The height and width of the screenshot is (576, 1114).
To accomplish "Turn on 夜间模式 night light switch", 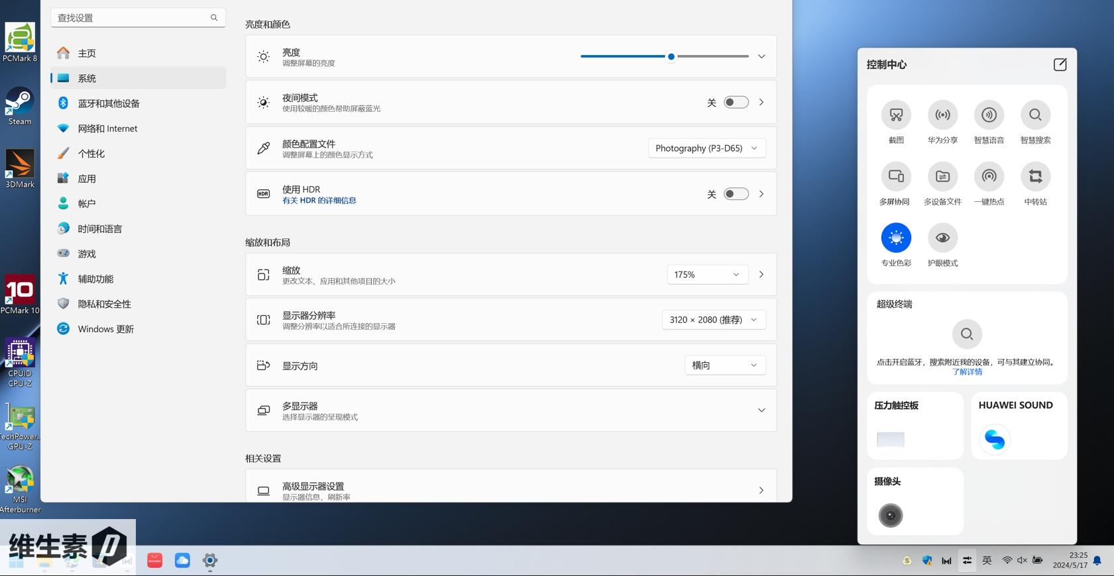I will (x=736, y=103).
